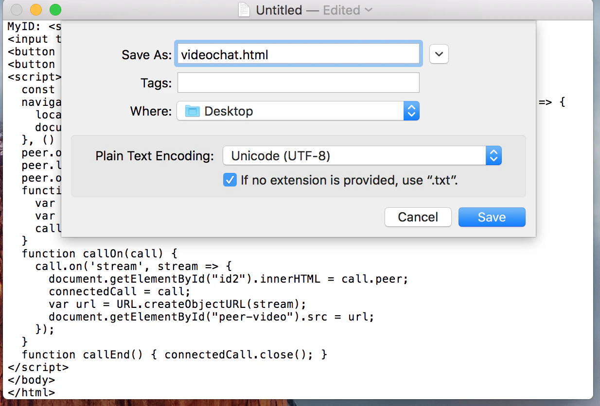Image resolution: width=600 pixels, height=406 pixels.
Task: Click the "call.on('stream', stream => {" line
Action: coord(134,266)
